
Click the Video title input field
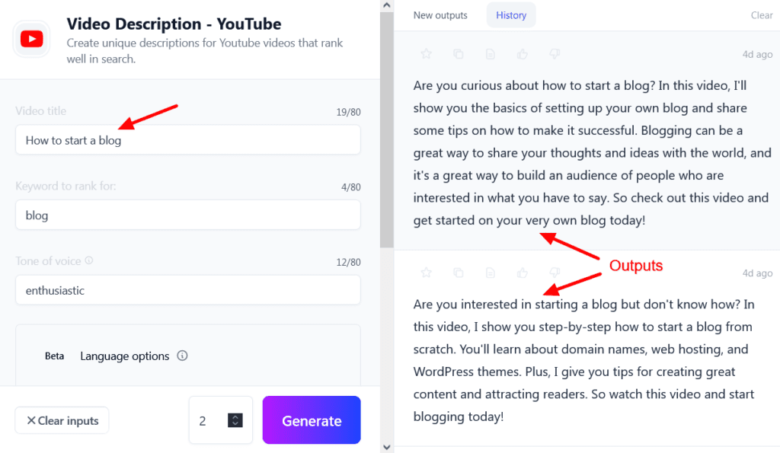187,140
